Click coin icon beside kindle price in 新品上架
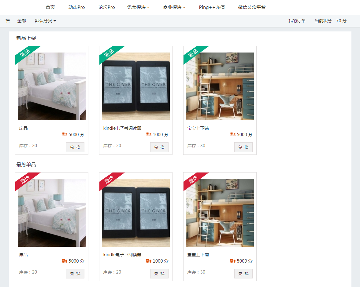Image resolution: width=360 pixels, height=287 pixels. tap(149, 134)
